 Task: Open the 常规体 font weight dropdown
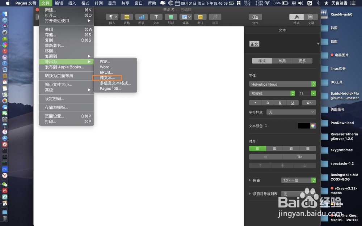pos(272,93)
